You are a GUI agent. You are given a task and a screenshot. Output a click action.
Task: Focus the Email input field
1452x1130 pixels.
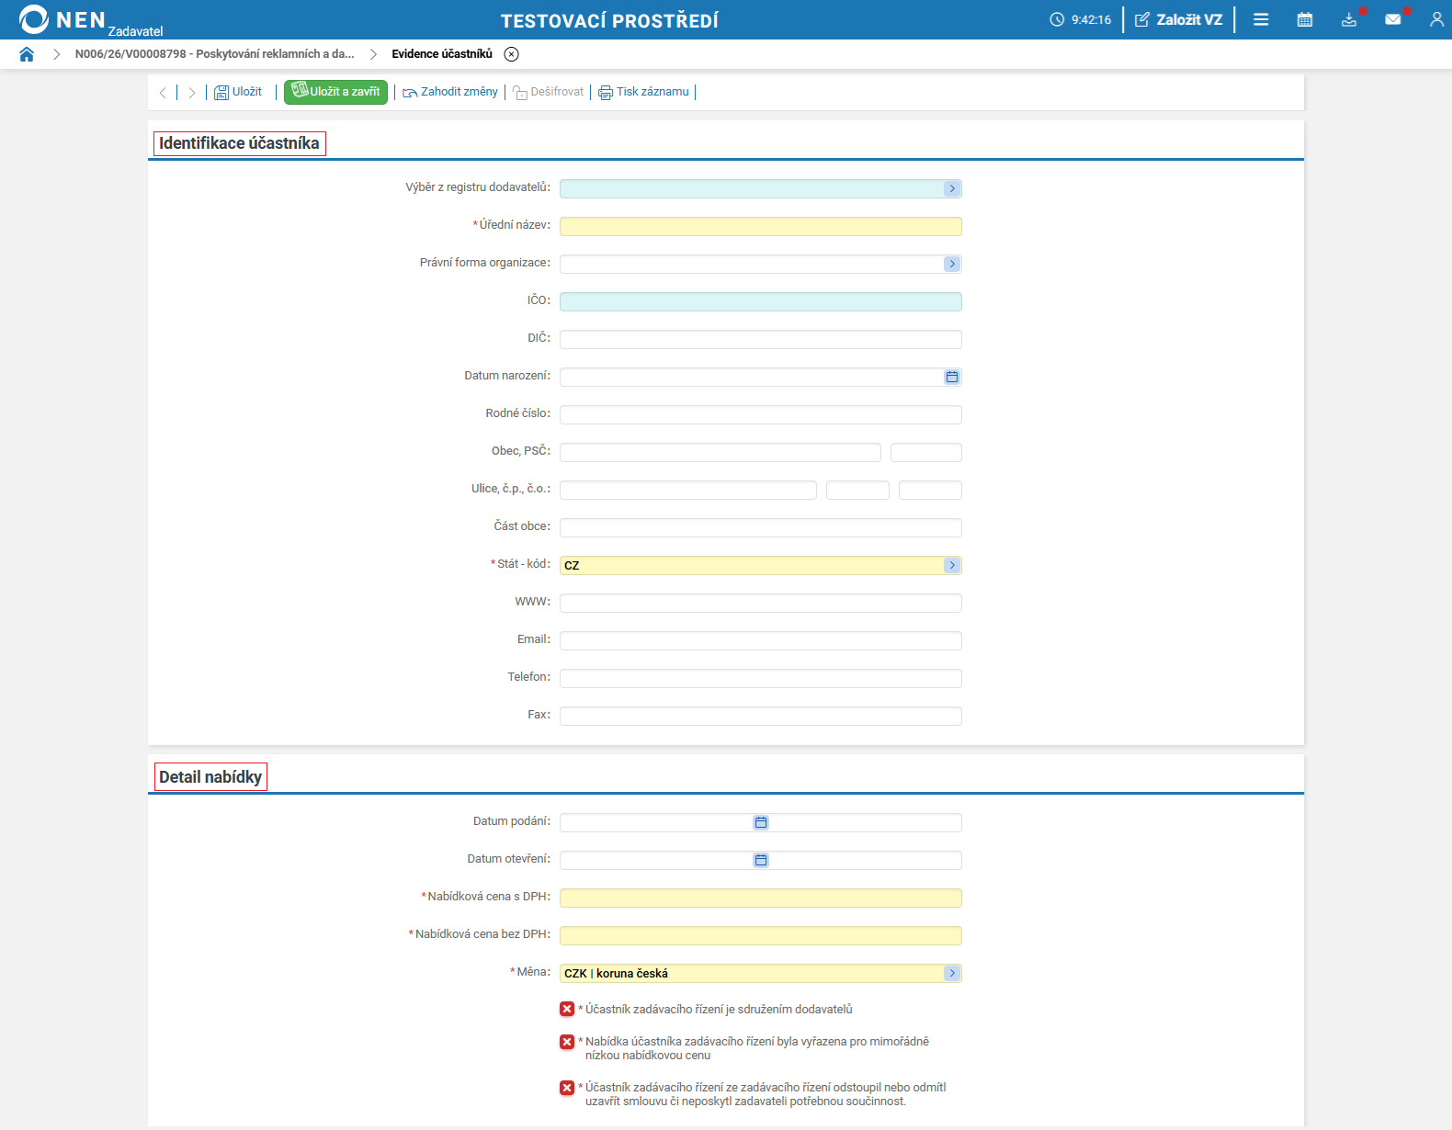(761, 640)
